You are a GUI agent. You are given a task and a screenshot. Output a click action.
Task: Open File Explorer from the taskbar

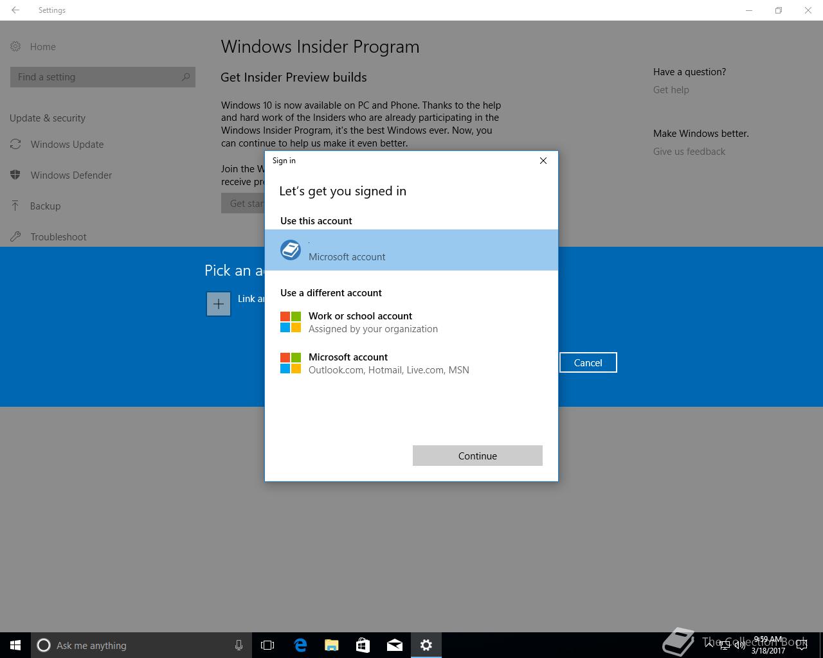[332, 645]
